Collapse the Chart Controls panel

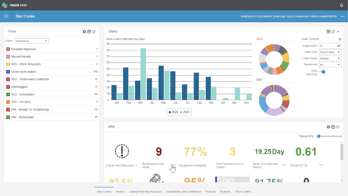tap(340, 39)
